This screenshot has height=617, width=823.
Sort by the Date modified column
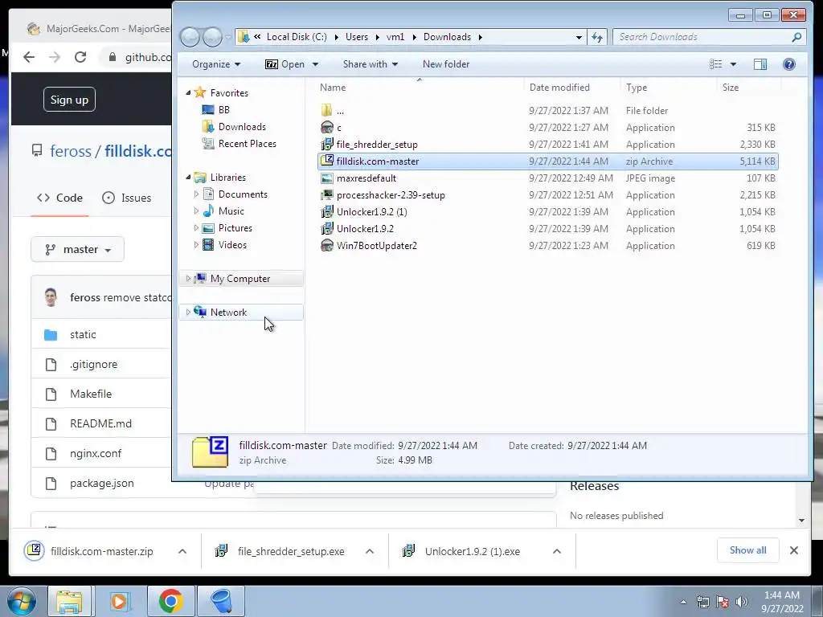559,87
